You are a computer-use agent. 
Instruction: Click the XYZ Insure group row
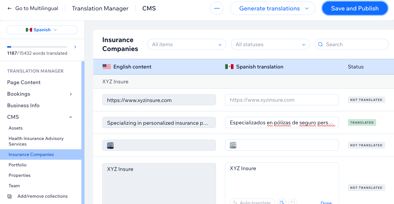[x=243, y=82]
